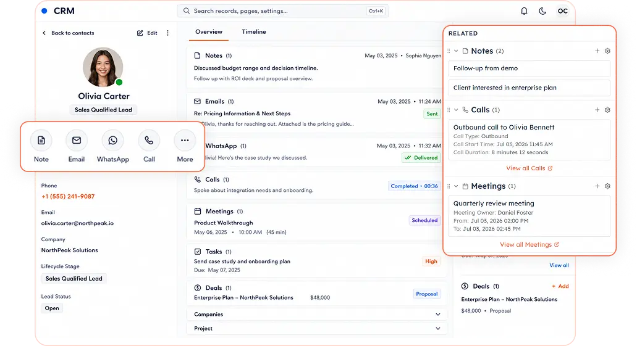Click the Tasks section checkbox icon
This screenshot has height=346, width=637.
click(198, 252)
